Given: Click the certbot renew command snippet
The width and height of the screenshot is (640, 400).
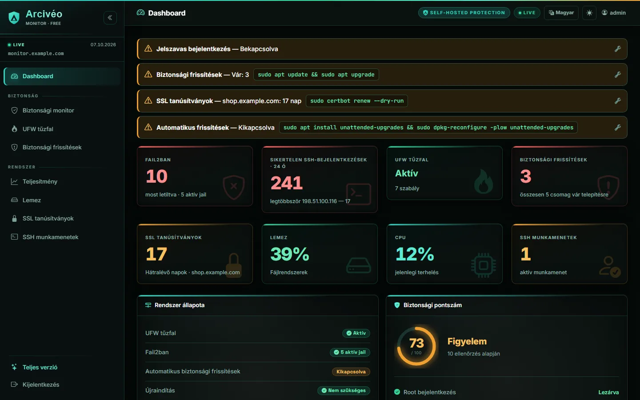Looking at the screenshot, I should pos(357,101).
